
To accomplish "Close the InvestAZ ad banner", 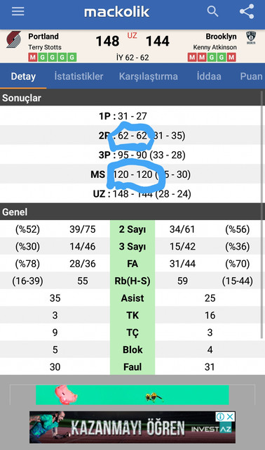I will pos(230,417).
